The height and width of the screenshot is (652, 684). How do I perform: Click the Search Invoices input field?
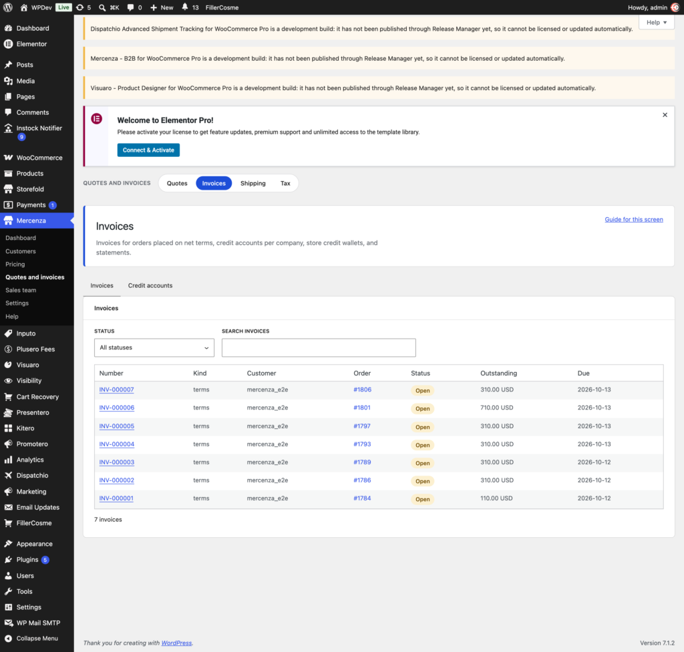[x=319, y=348]
